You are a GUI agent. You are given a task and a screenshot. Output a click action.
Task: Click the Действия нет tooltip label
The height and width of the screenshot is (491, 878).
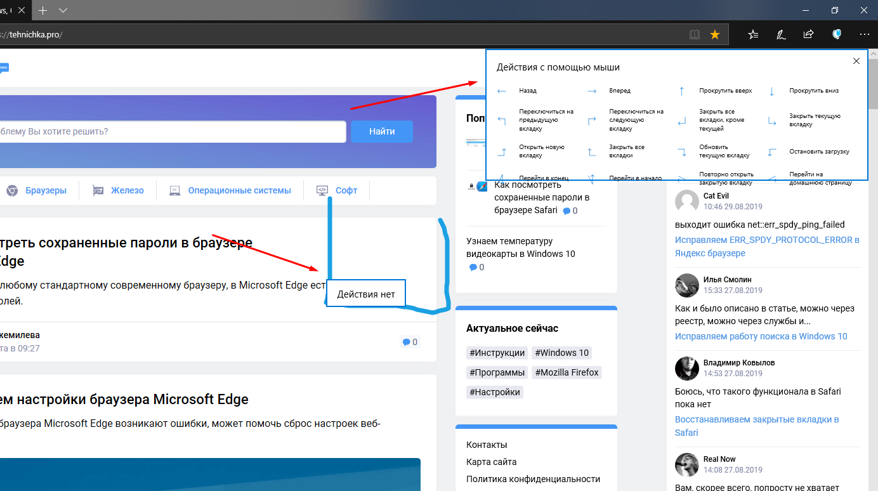[366, 294]
